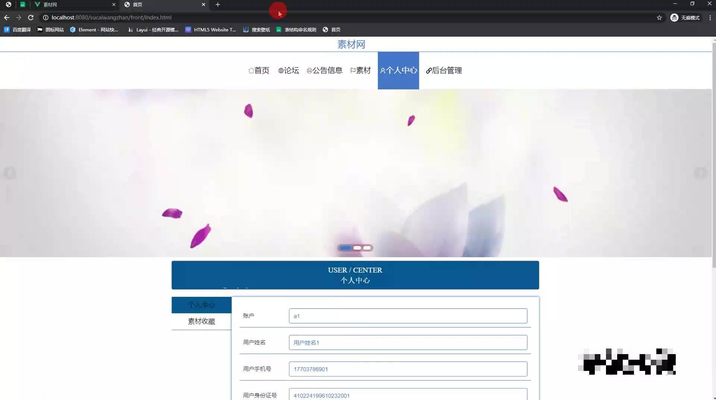The height and width of the screenshot is (400, 716).
Task: Select the second carousel indicator dot
Action: [357, 248]
